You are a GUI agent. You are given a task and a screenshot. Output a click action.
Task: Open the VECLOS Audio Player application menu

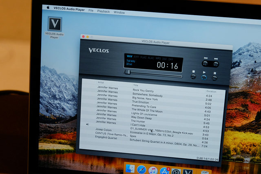tap(69, 9)
